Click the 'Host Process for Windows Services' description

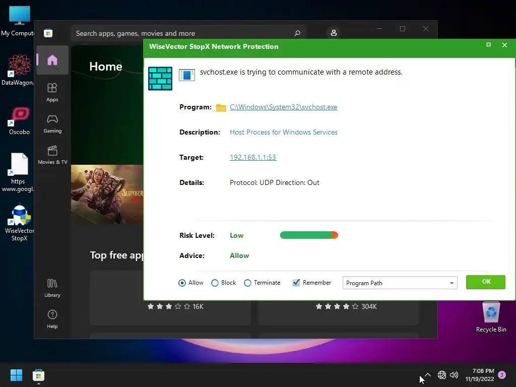(x=284, y=133)
